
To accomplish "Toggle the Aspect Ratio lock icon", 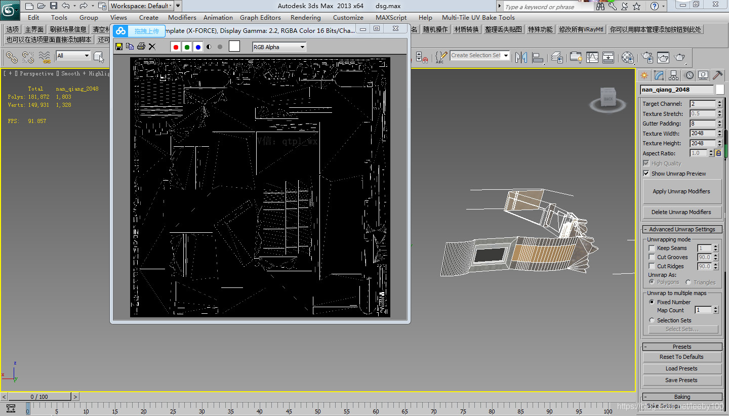I will [x=718, y=153].
